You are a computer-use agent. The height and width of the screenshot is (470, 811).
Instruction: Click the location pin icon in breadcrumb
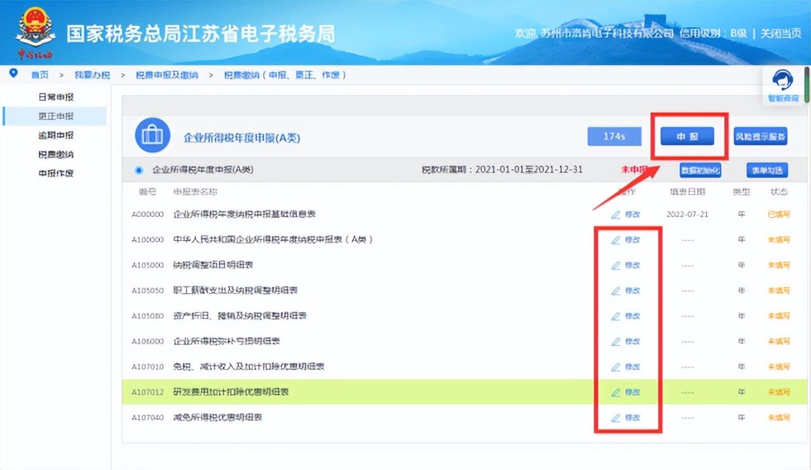tap(14, 73)
